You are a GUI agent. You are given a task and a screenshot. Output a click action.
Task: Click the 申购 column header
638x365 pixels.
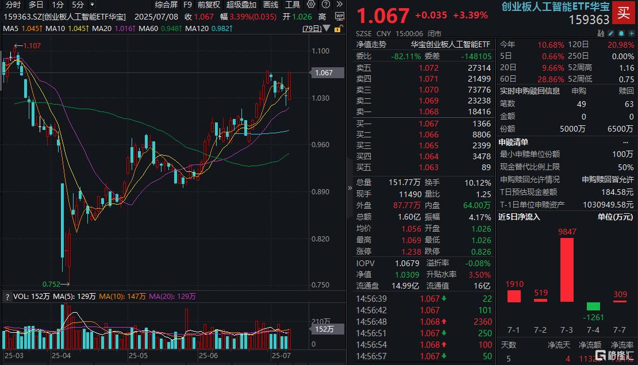(579, 91)
